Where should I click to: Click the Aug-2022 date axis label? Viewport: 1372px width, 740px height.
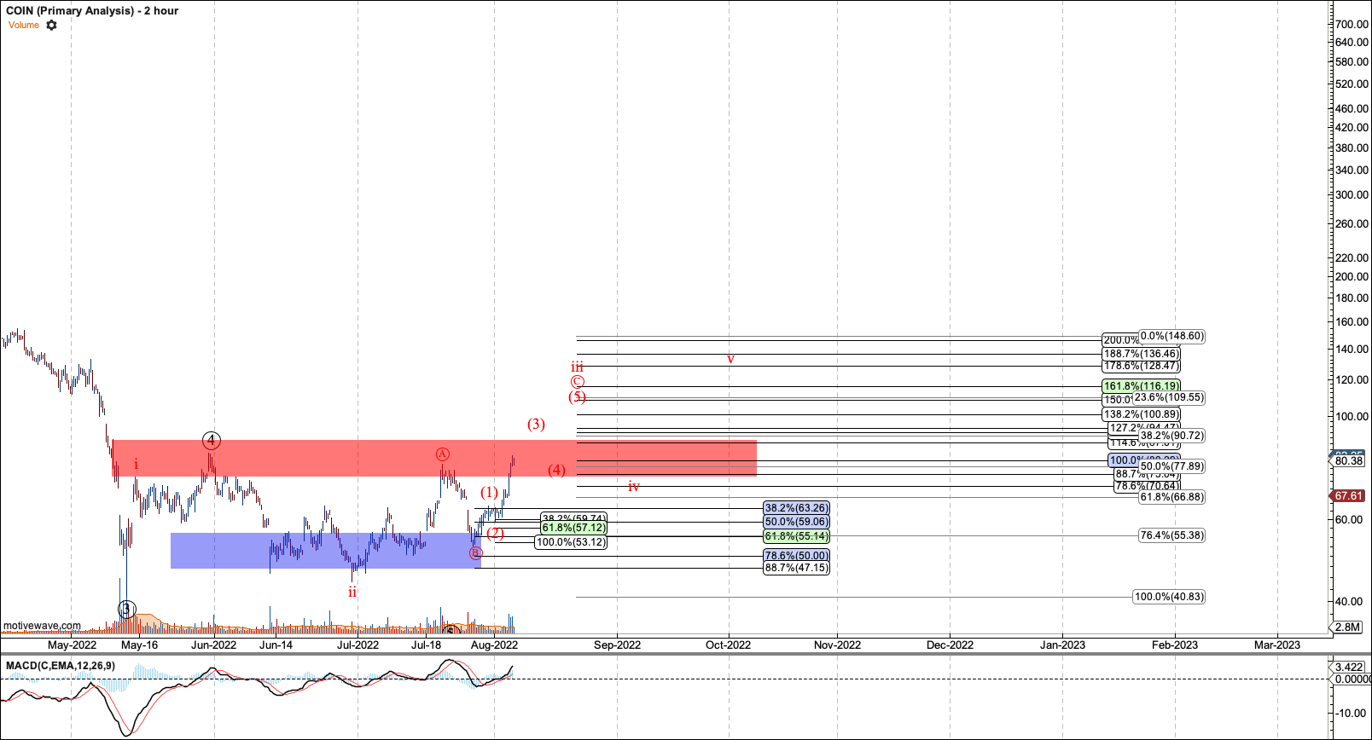click(495, 645)
